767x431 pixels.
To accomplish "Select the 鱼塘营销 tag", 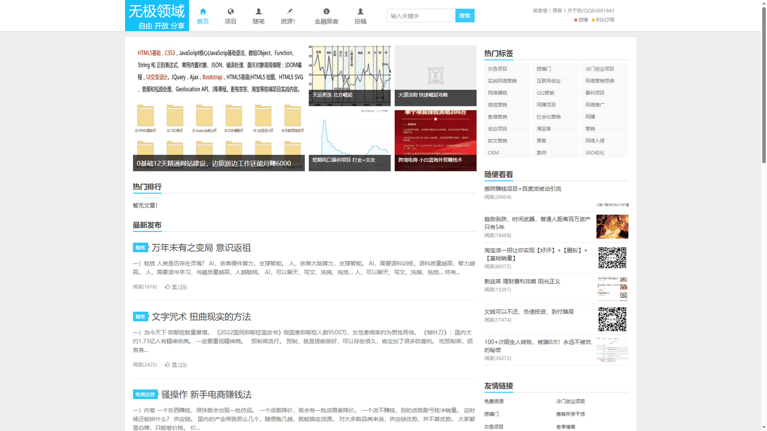I will point(507,117).
